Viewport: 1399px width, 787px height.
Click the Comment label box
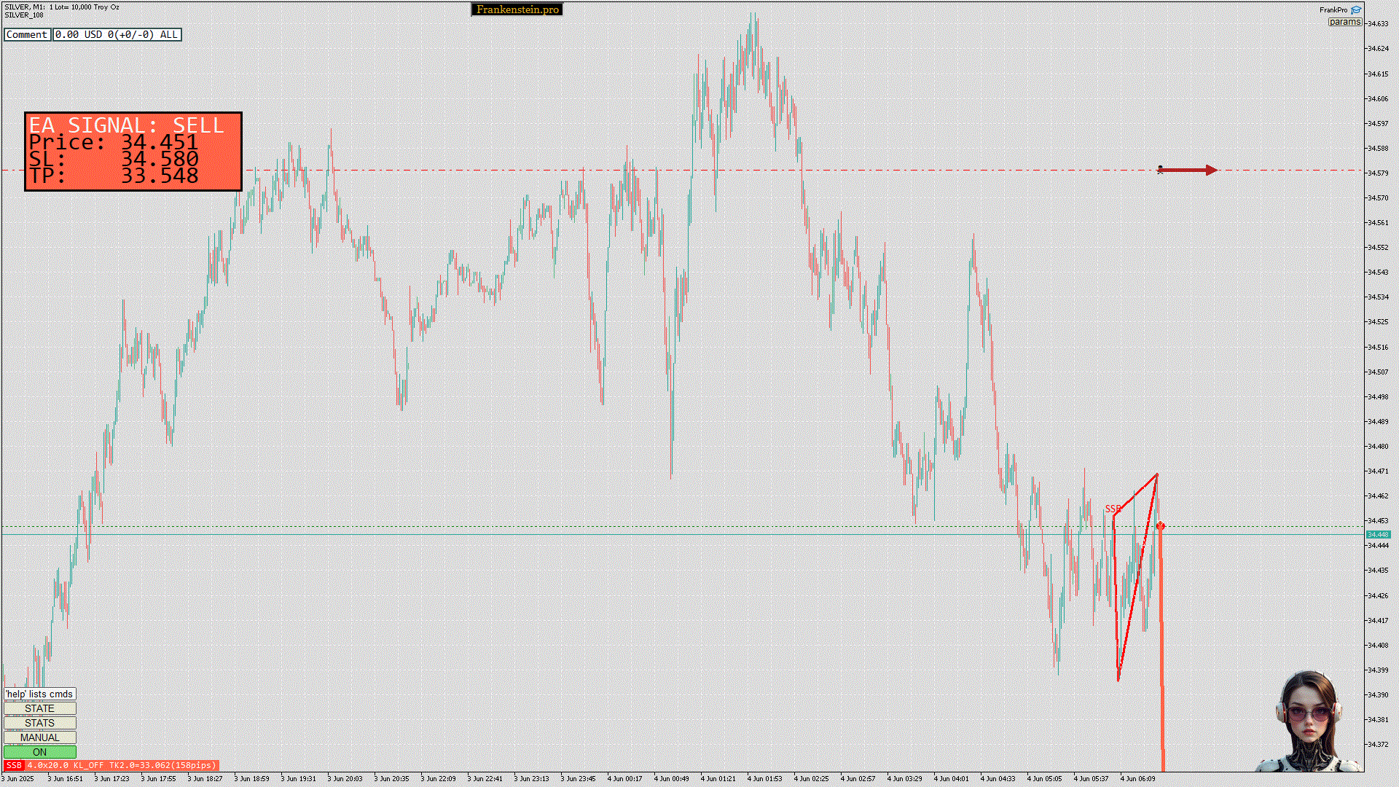click(27, 34)
